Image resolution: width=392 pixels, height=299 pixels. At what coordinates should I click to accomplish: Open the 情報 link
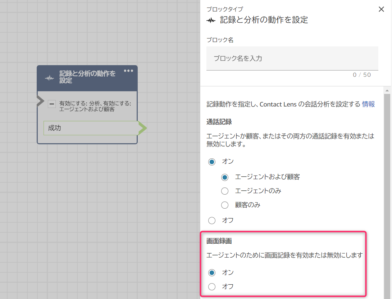click(368, 104)
